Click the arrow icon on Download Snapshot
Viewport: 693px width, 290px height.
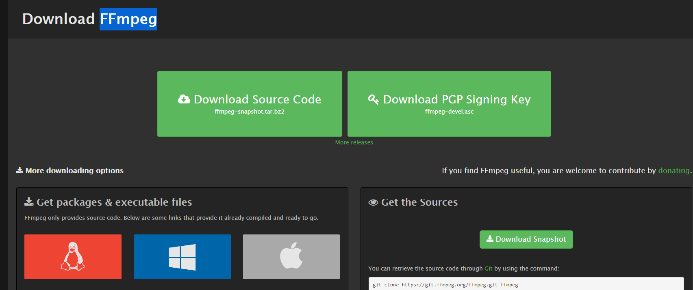(490, 239)
